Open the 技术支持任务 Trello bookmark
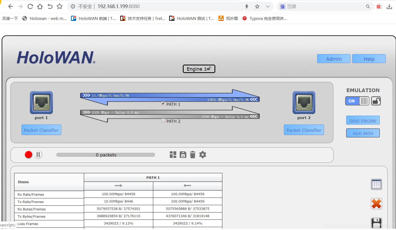This screenshot has height=230, width=396. (143, 18)
